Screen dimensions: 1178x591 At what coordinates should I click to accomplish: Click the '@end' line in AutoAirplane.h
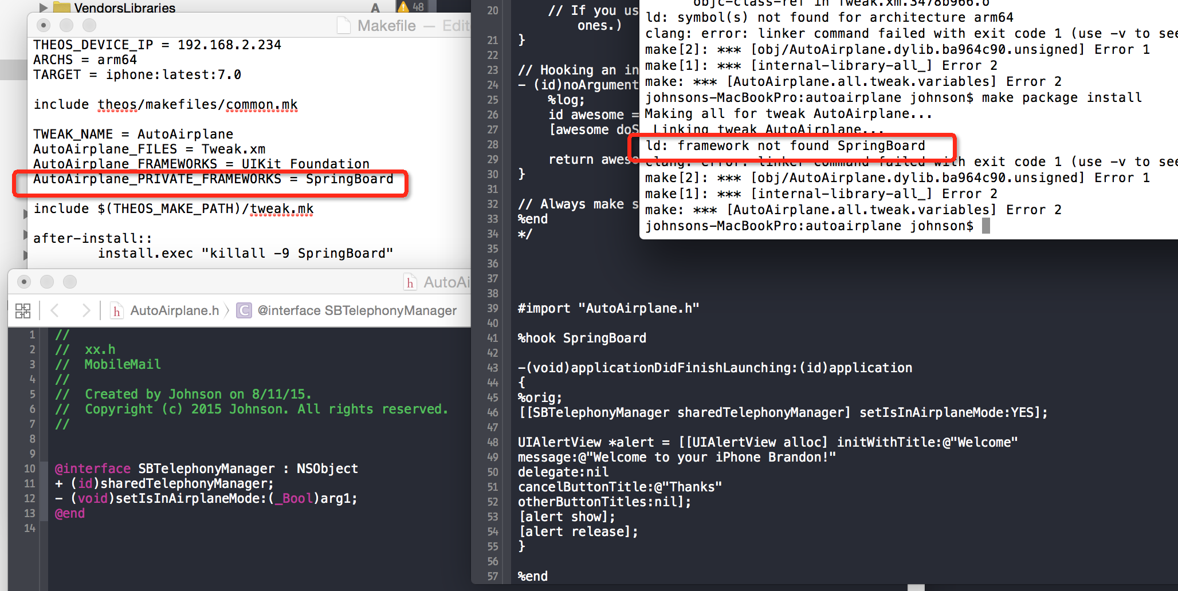pos(69,513)
